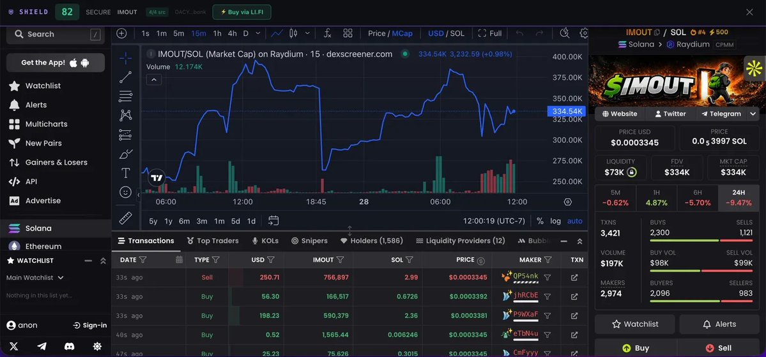766x357 pixels.
Task: Select the 1H stats period tab
Action: tap(656, 198)
